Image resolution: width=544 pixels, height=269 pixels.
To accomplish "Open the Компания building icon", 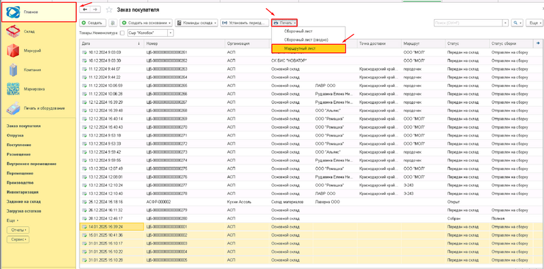I will pos(13,70).
